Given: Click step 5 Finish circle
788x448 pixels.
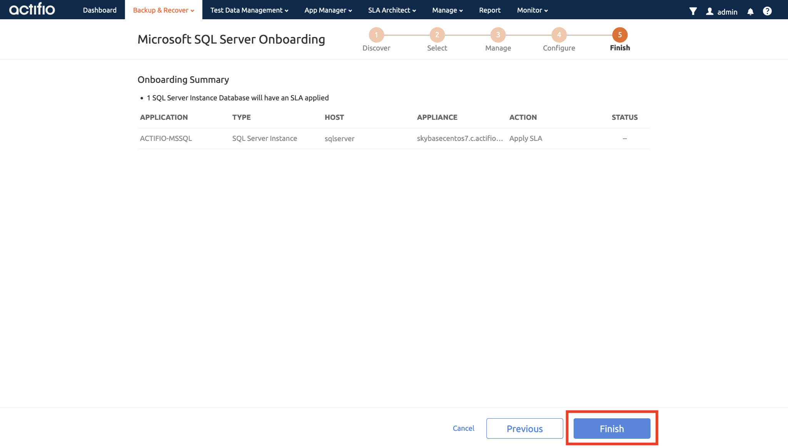Looking at the screenshot, I should pos(619,35).
